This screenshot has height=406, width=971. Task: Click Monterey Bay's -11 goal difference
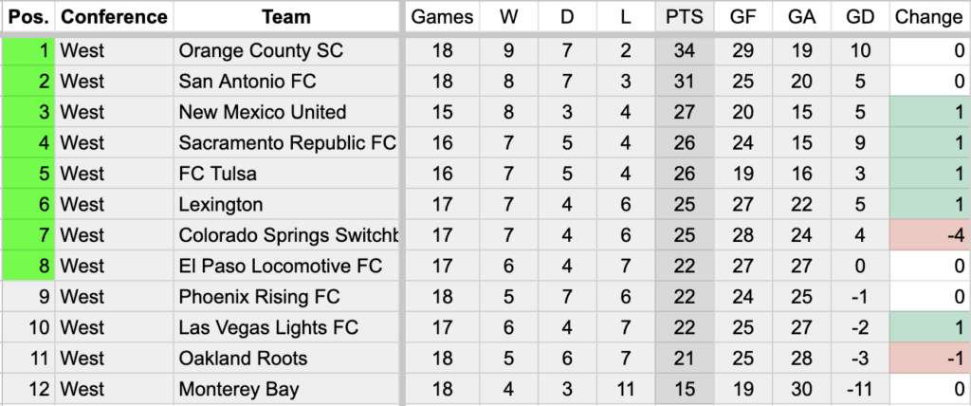click(x=860, y=389)
